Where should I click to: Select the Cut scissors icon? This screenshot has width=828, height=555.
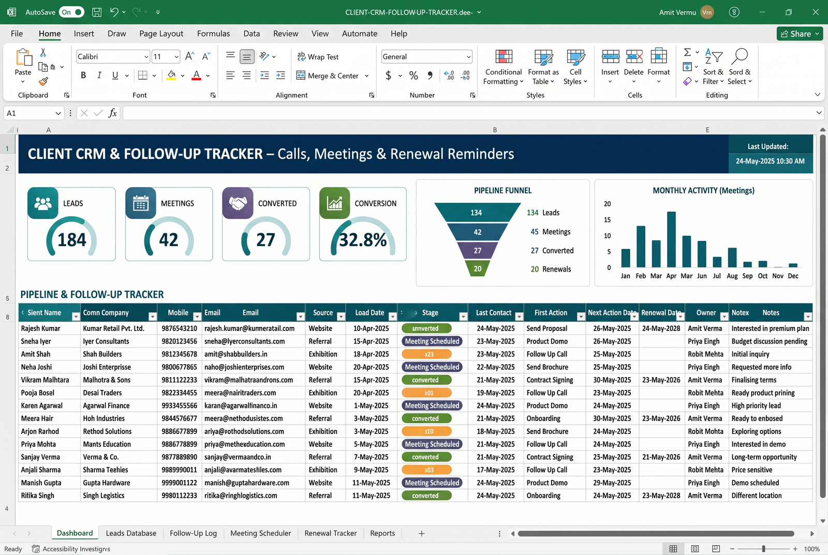[x=43, y=52]
